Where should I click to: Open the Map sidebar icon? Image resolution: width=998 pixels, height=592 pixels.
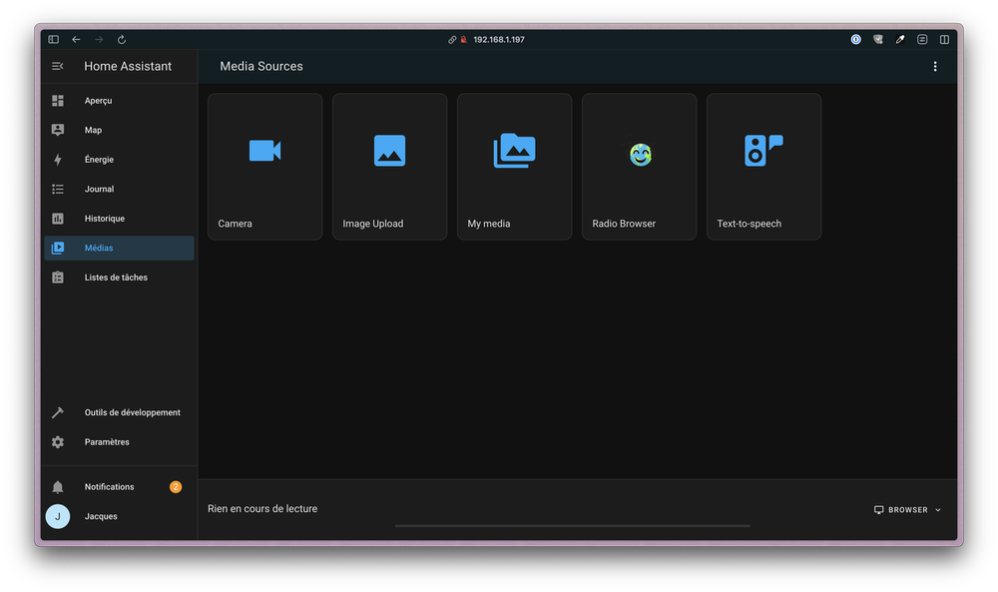[58, 130]
